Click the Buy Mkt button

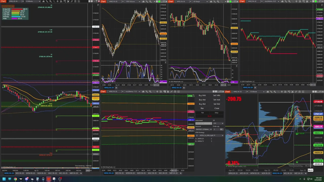tap(202, 96)
